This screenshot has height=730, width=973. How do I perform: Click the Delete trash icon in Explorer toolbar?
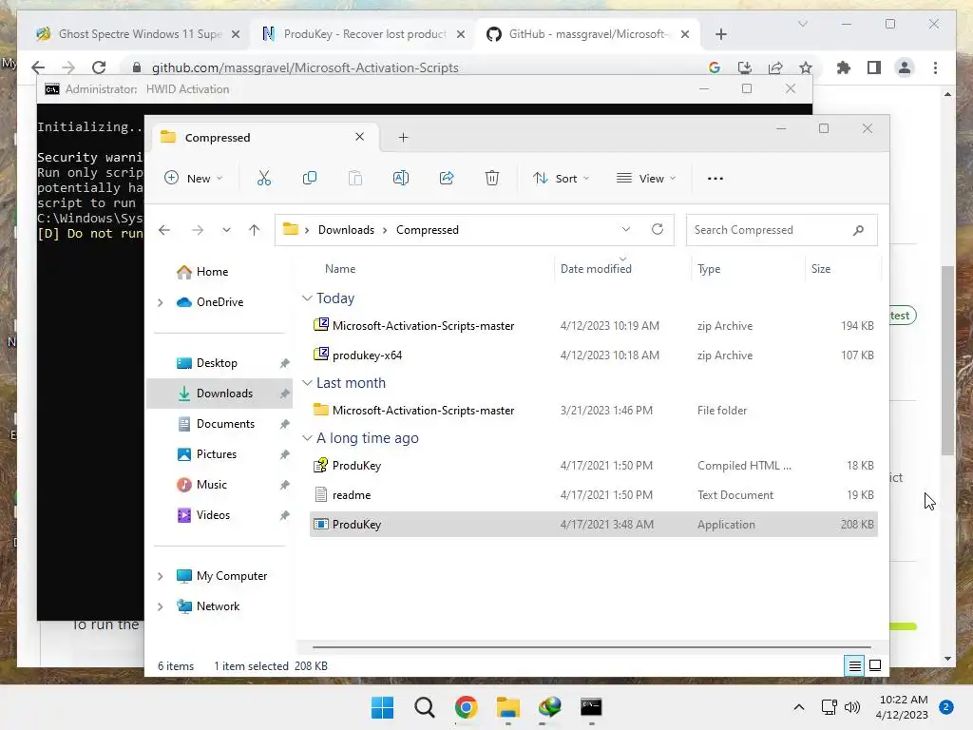tap(491, 178)
